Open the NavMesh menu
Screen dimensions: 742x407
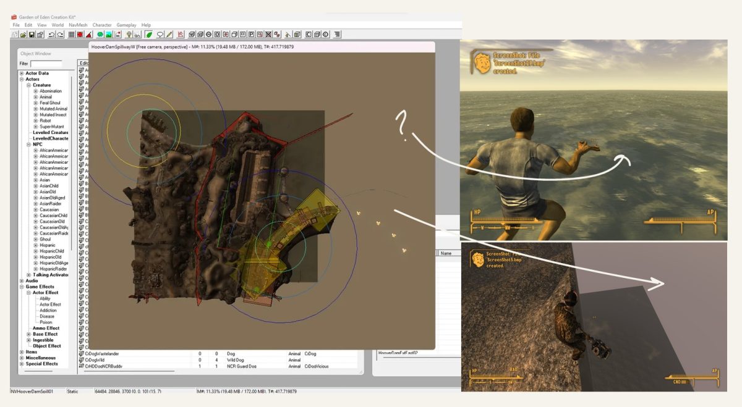click(x=79, y=25)
